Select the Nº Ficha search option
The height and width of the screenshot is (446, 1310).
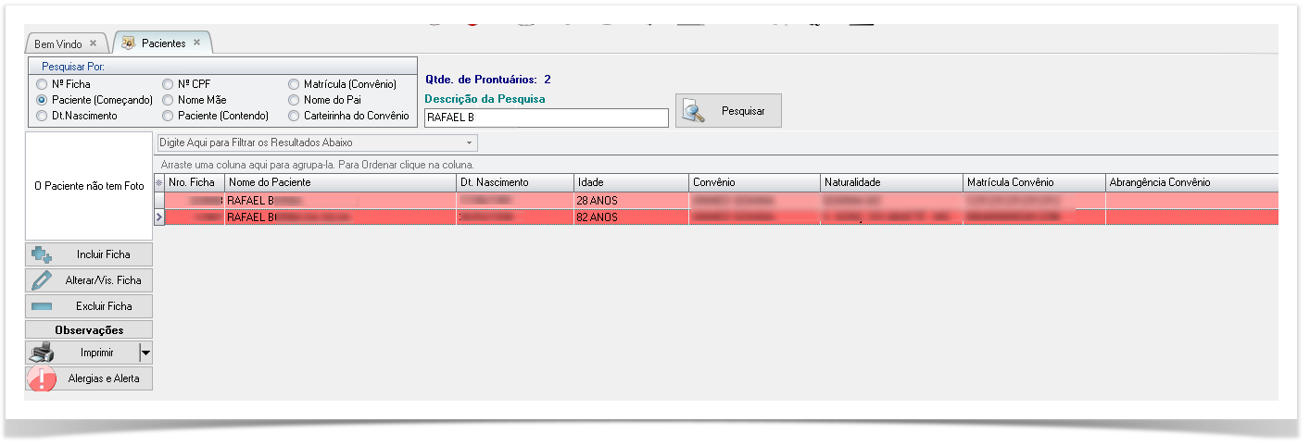(42, 84)
